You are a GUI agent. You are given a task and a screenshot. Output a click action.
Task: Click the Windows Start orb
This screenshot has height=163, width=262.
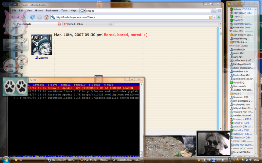click(5, 160)
